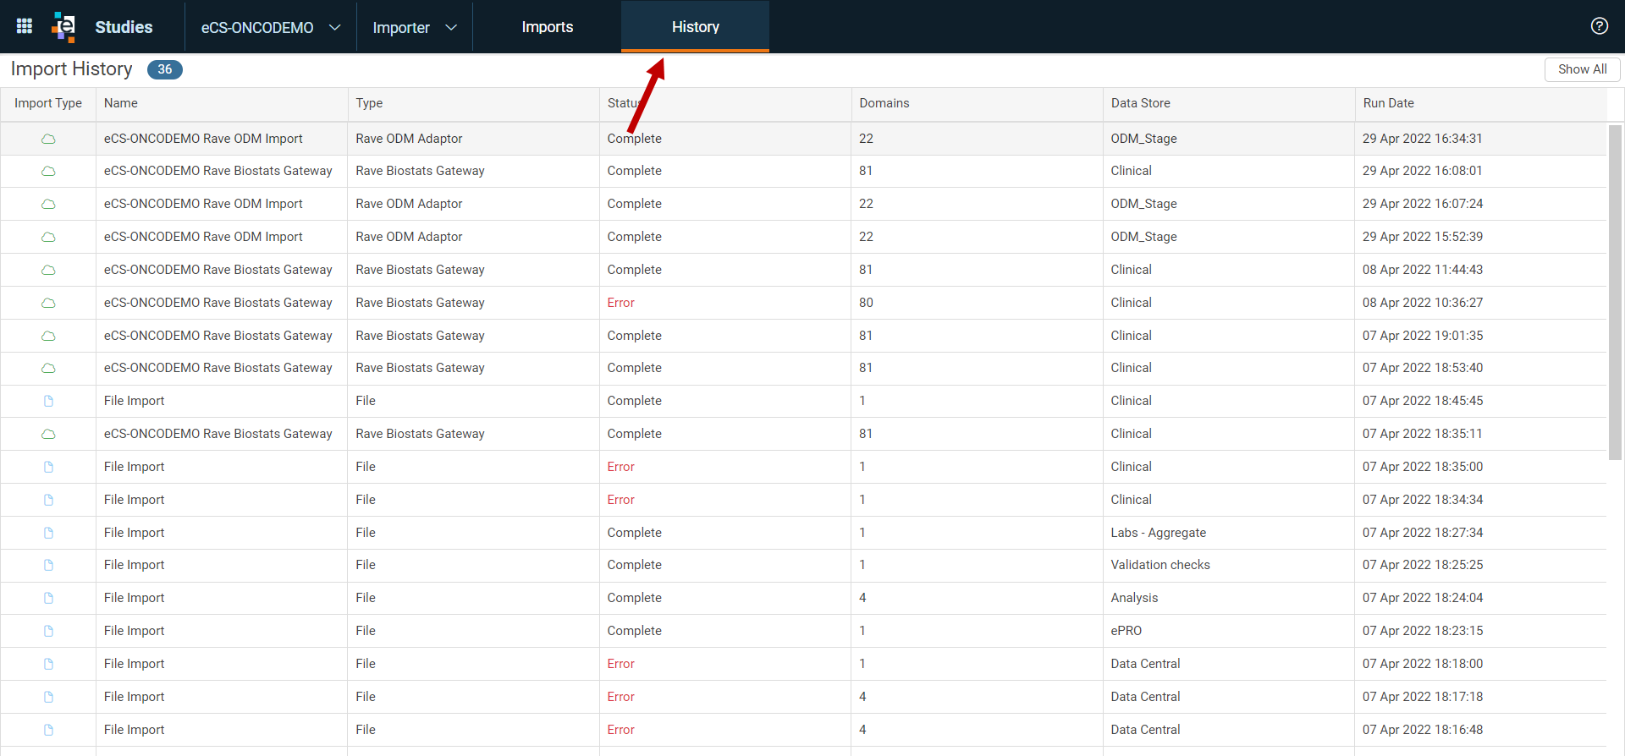Select the History tab
This screenshot has height=756, width=1625.
(695, 27)
